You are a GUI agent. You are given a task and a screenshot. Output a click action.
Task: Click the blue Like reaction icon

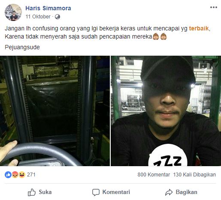pos(8,175)
